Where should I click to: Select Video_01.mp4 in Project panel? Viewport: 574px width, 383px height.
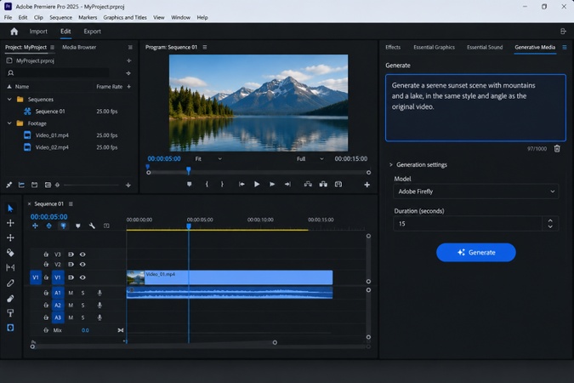pos(52,135)
